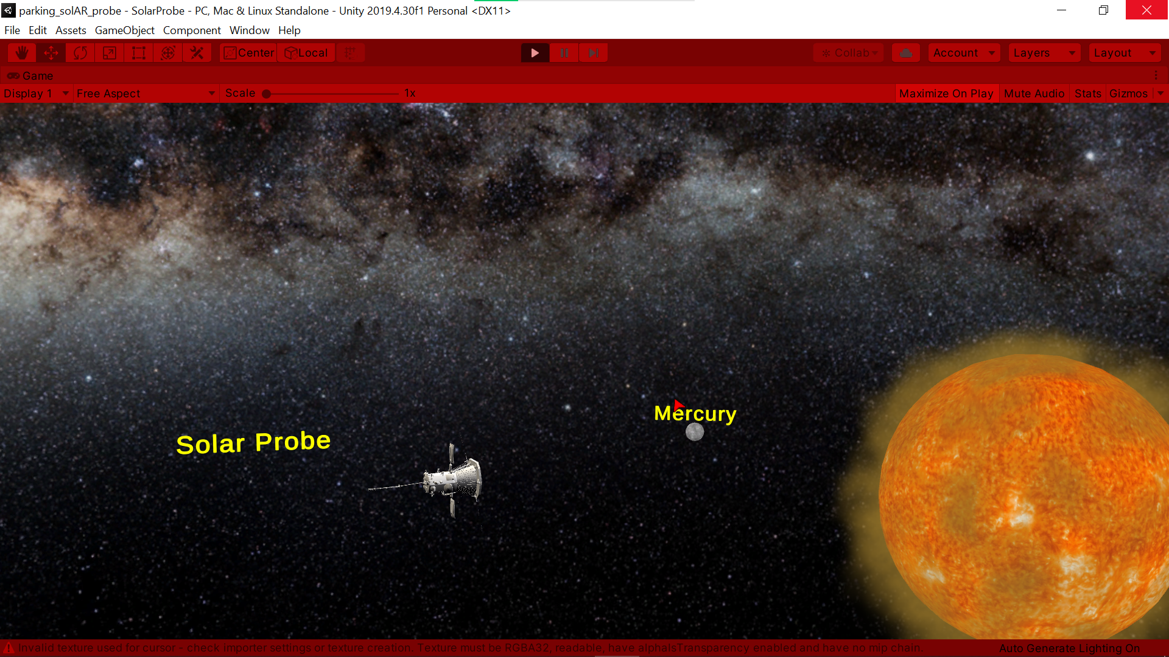Toggle the Stats overlay
The image size is (1169, 657).
click(1087, 93)
